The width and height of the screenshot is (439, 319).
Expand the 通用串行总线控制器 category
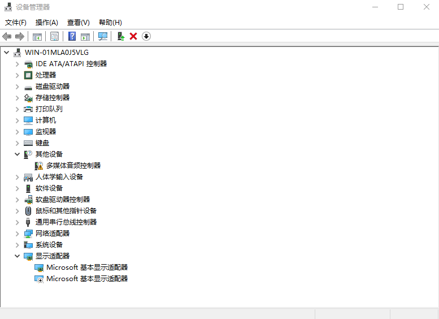pyautogui.click(x=18, y=222)
